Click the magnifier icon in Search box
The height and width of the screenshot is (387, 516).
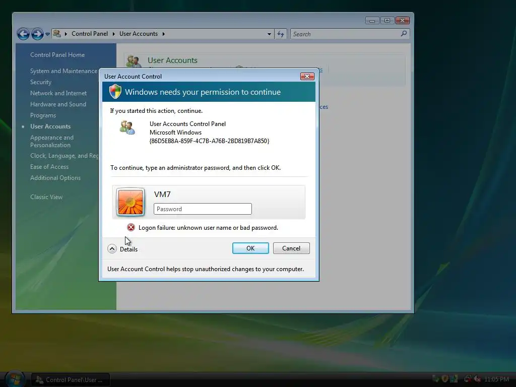pyautogui.click(x=404, y=34)
